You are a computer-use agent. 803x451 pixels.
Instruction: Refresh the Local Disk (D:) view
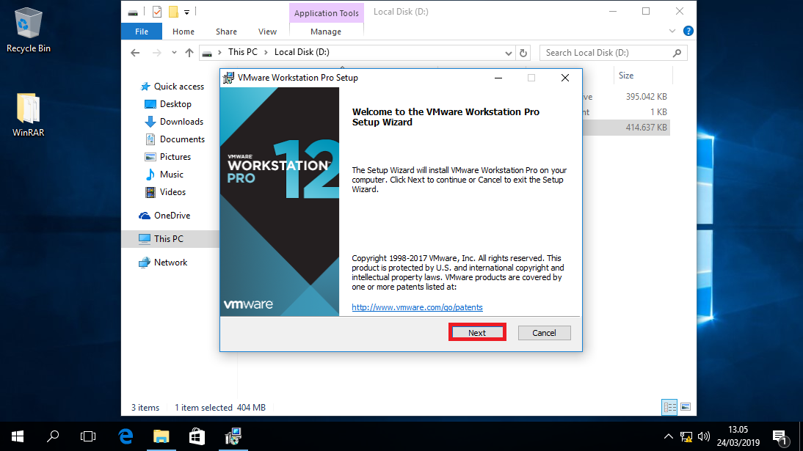[523, 53]
